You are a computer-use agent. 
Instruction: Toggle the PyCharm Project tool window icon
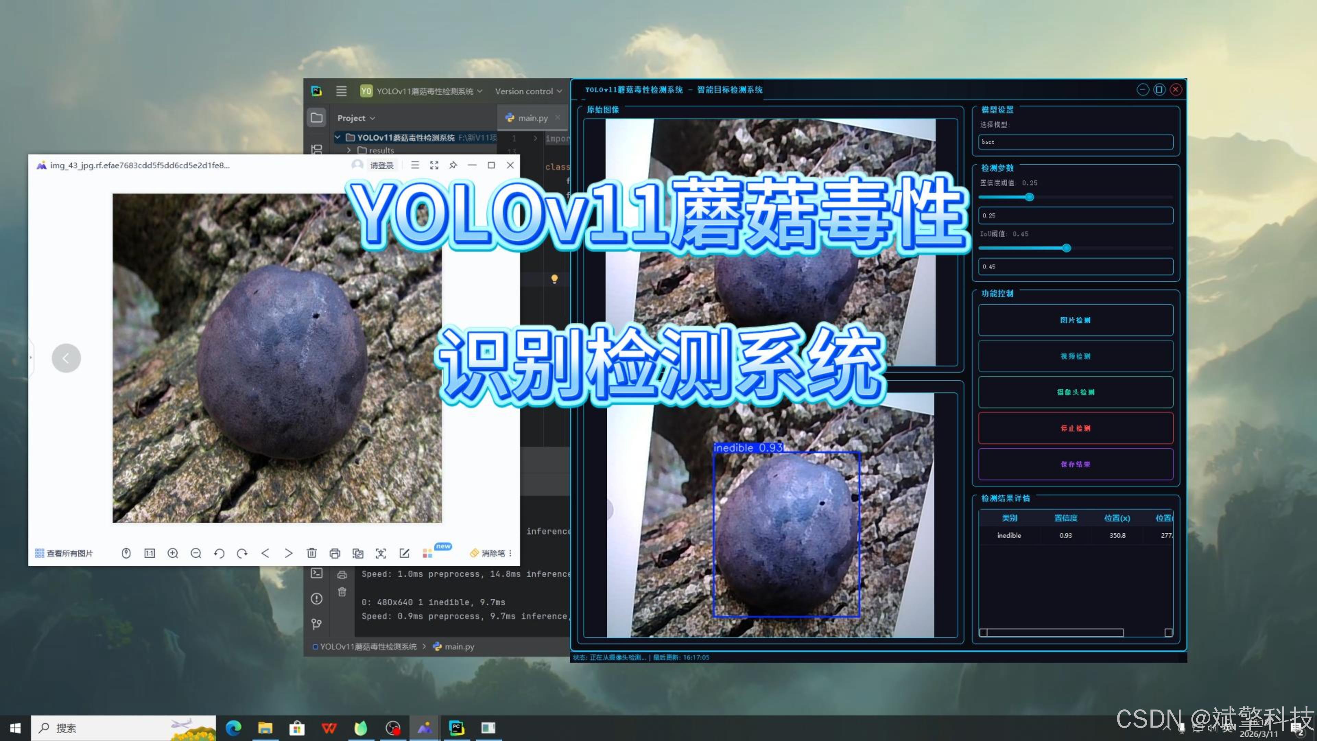(x=317, y=118)
